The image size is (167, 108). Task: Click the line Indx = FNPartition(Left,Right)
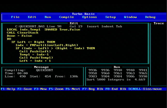pos(47,45)
